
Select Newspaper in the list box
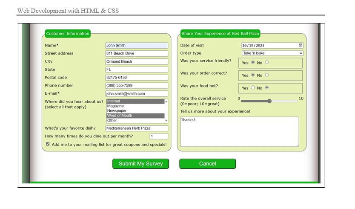135,111
